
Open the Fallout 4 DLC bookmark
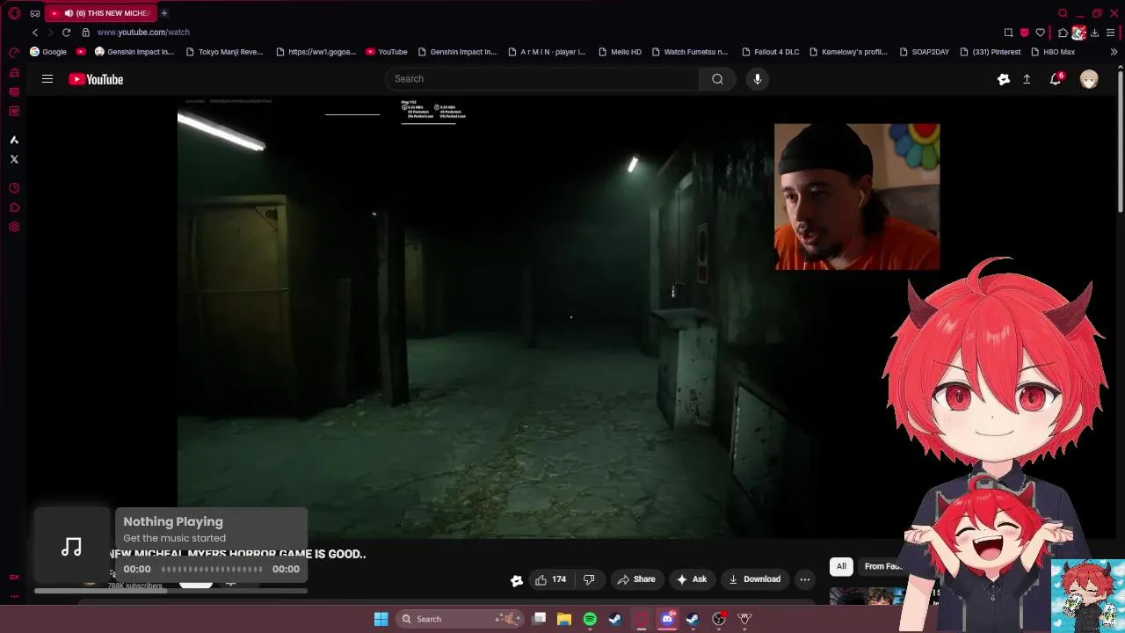coord(770,52)
